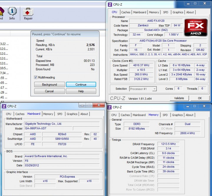Click the Help button in progress dialog

[x=81, y=91]
